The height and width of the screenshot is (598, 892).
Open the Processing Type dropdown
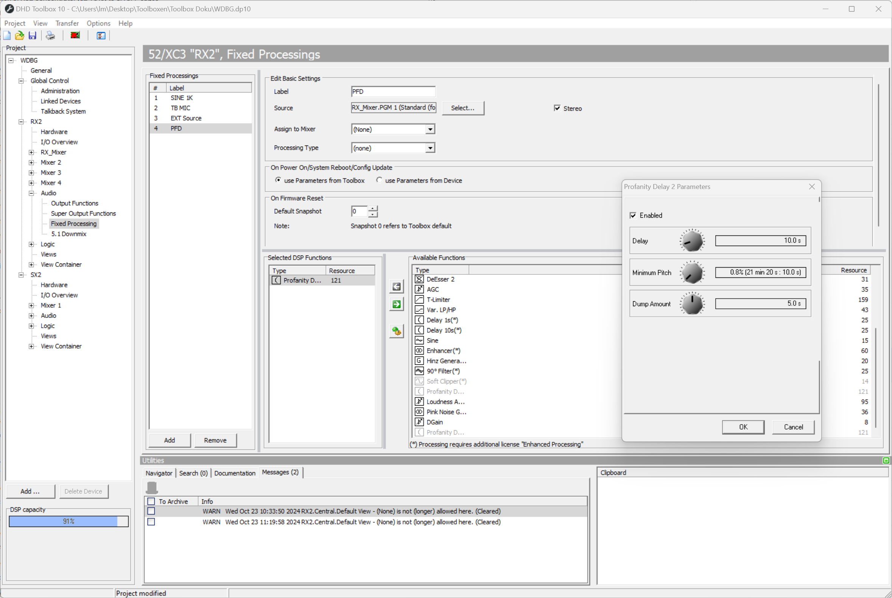click(430, 147)
